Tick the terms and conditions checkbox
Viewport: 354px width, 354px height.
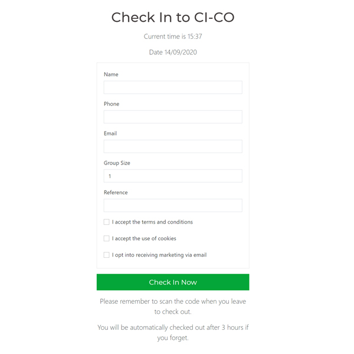[x=107, y=222]
